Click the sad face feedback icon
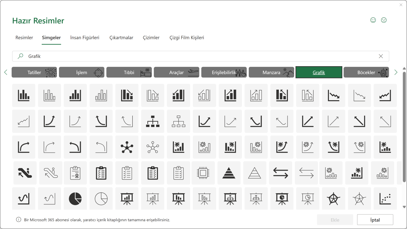 click(x=384, y=20)
